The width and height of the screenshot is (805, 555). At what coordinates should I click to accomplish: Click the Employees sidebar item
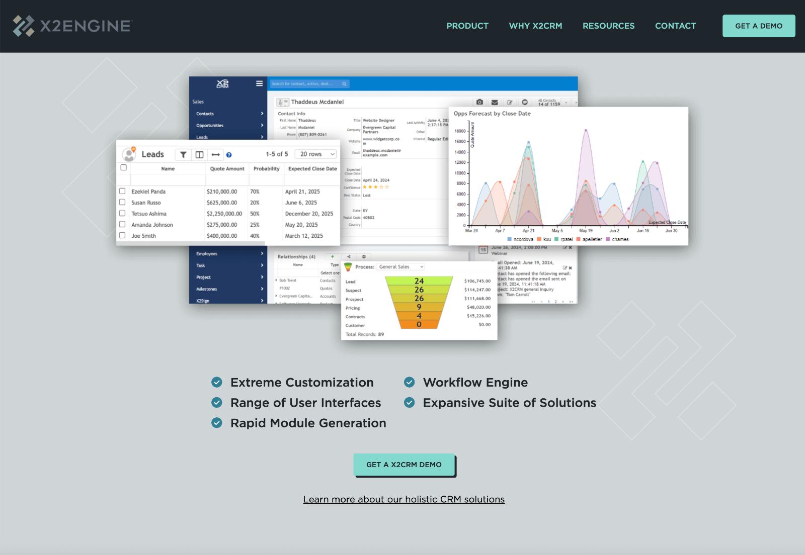tap(207, 253)
